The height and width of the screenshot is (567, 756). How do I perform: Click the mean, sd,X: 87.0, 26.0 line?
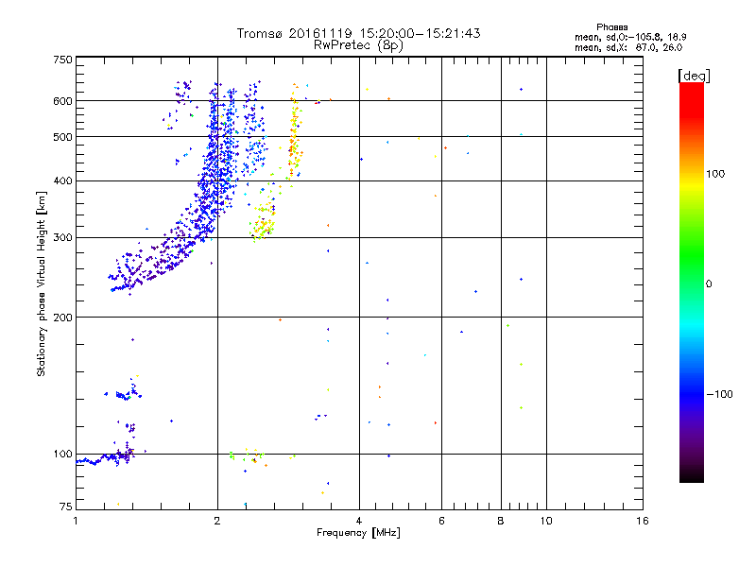point(628,48)
